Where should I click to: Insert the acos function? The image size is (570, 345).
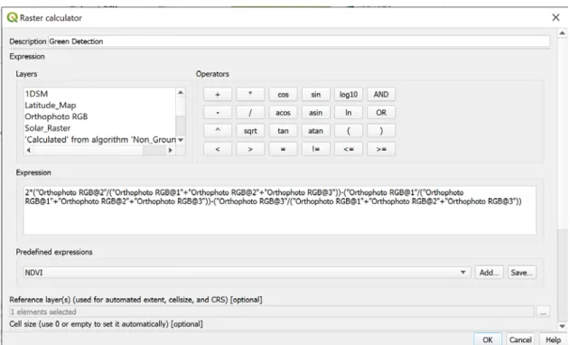pyautogui.click(x=283, y=113)
